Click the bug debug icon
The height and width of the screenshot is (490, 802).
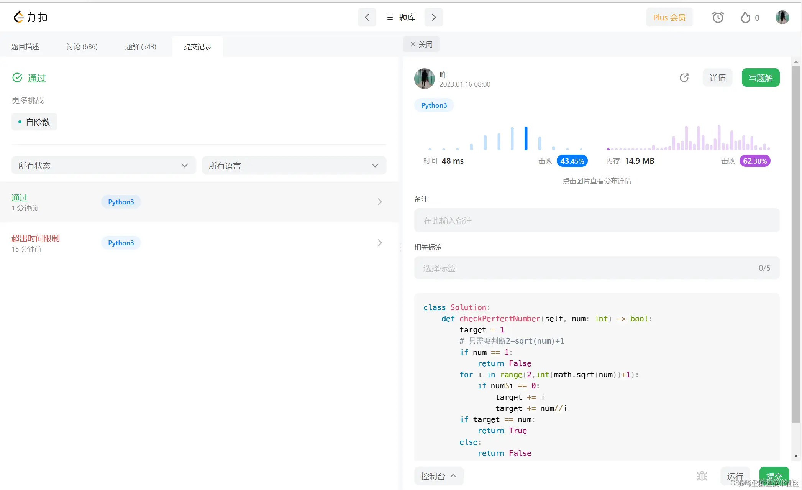(x=702, y=476)
